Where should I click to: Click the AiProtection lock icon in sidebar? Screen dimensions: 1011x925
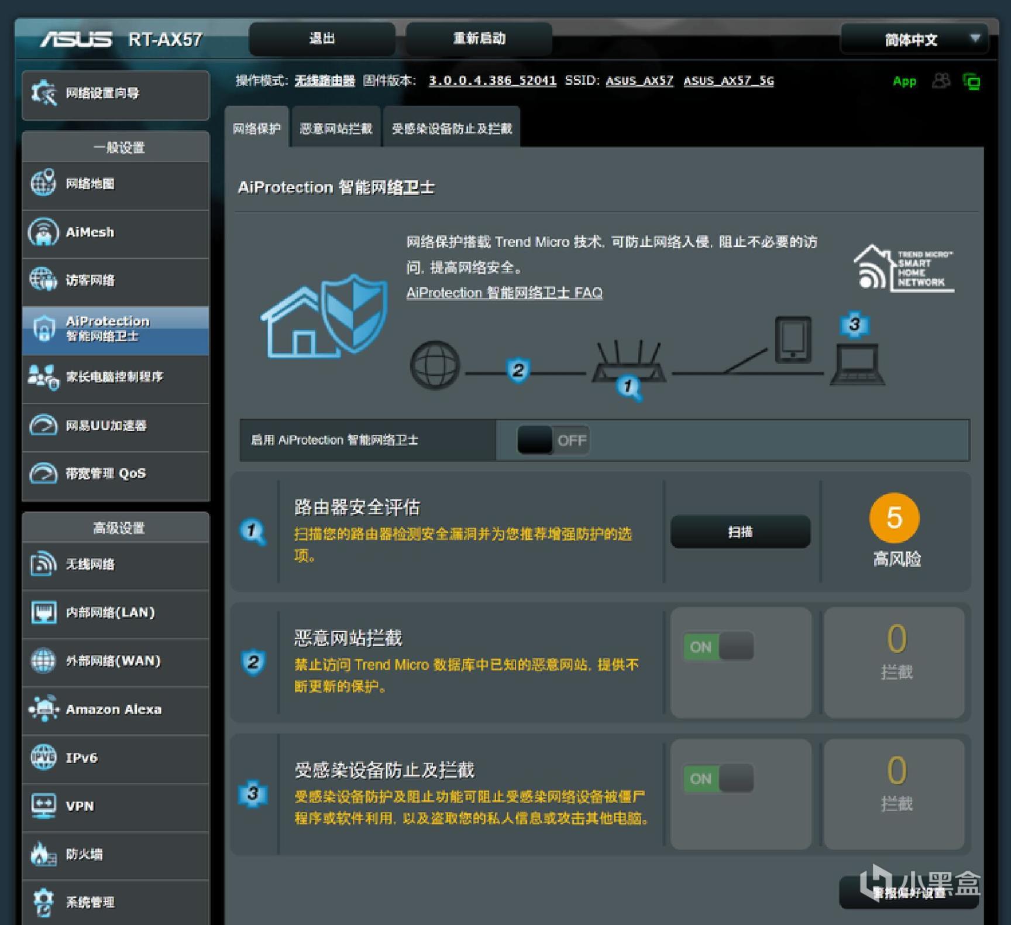[x=43, y=328]
